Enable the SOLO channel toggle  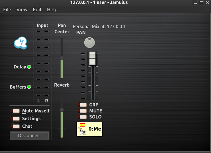82,117
